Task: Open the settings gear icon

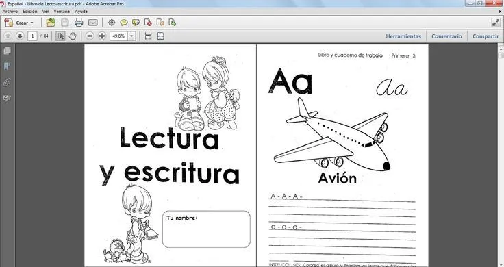Action: tap(112, 23)
